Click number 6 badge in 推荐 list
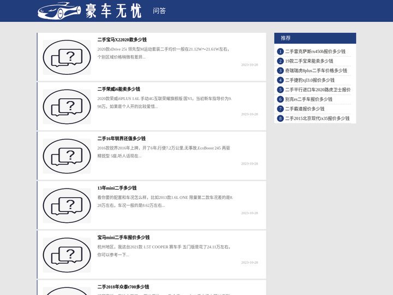This screenshot has width=393, height=295. click(280, 99)
